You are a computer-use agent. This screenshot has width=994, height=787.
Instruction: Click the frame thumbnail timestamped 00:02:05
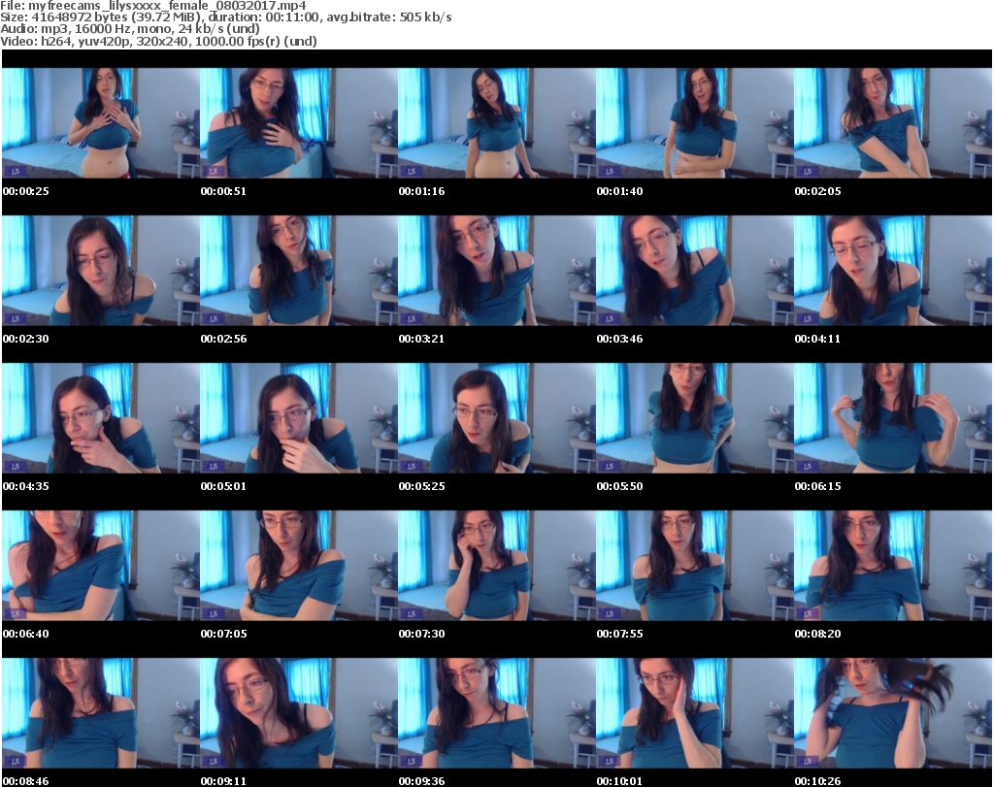pos(893,123)
